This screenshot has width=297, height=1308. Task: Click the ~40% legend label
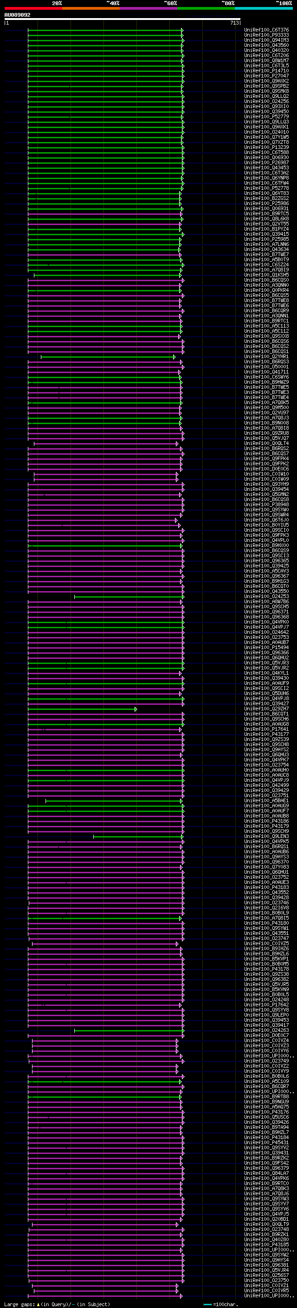tap(113, 3)
